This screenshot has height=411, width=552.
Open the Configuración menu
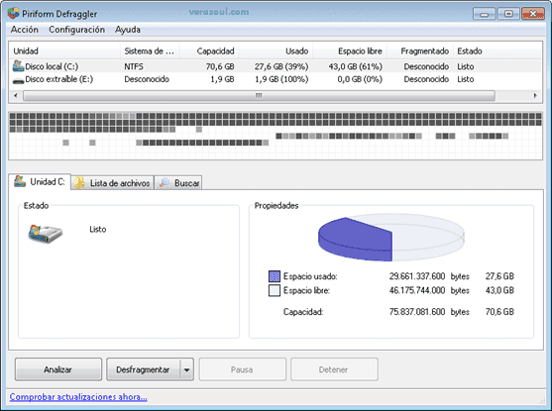tap(76, 30)
